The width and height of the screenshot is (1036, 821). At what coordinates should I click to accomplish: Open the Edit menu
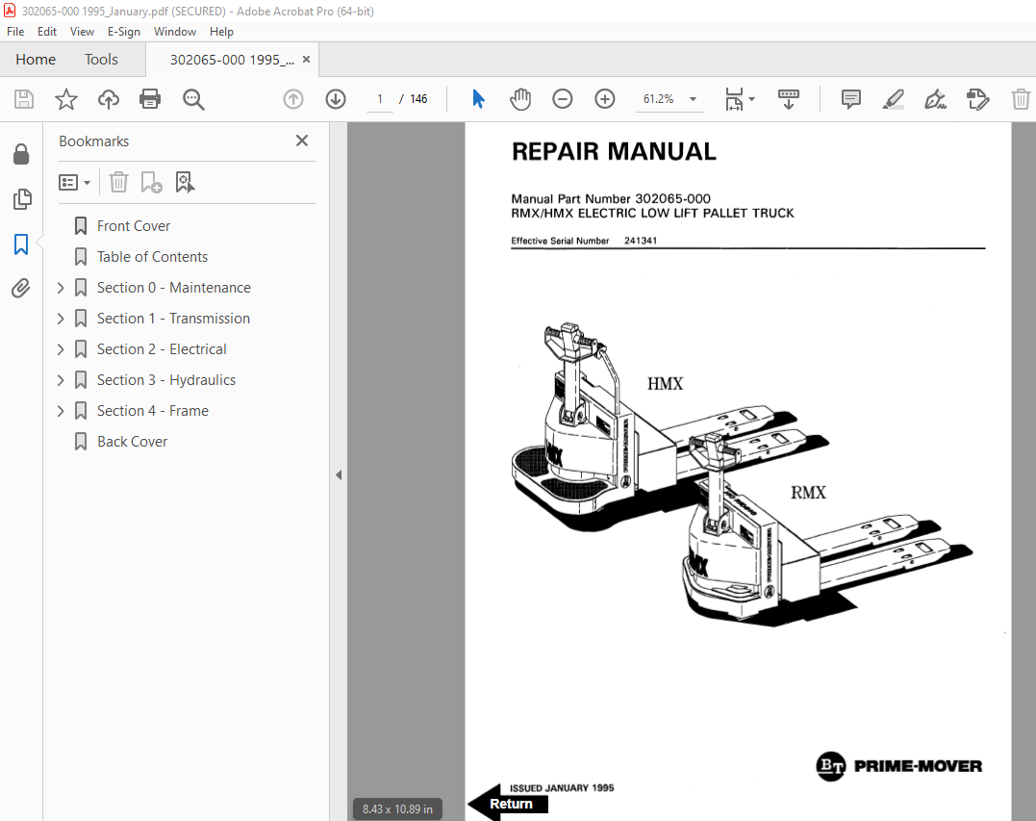pyautogui.click(x=47, y=31)
